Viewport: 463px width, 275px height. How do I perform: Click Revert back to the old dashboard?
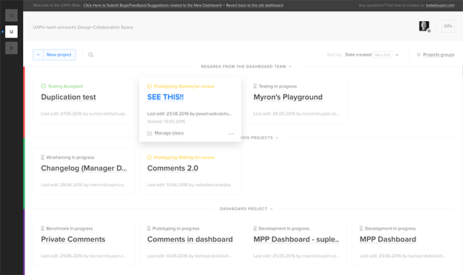[x=255, y=5]
